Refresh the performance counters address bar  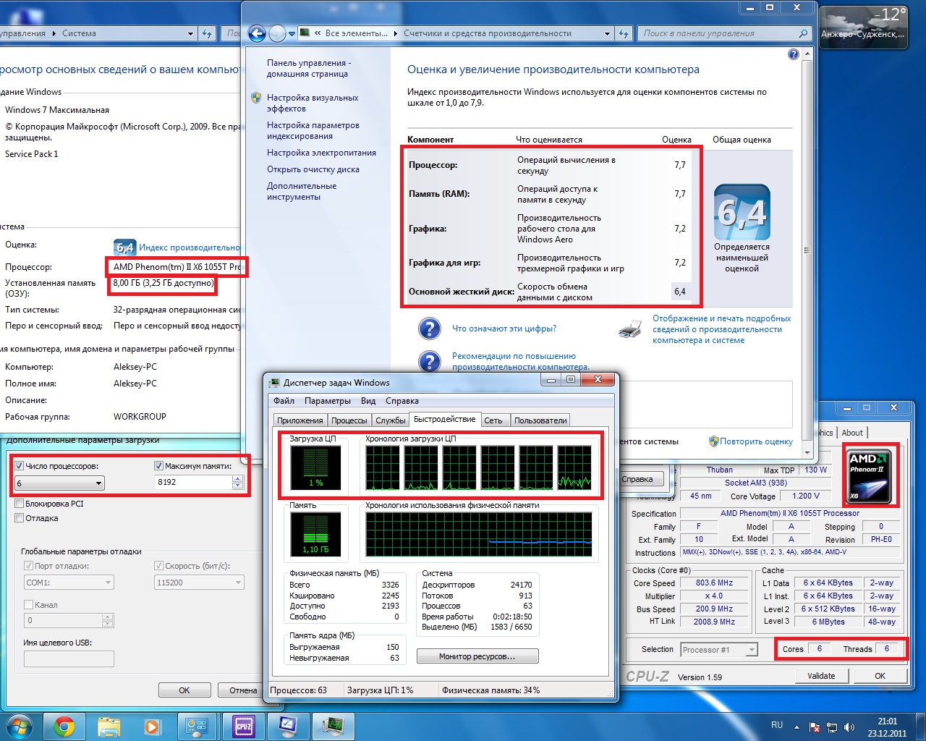624,33
